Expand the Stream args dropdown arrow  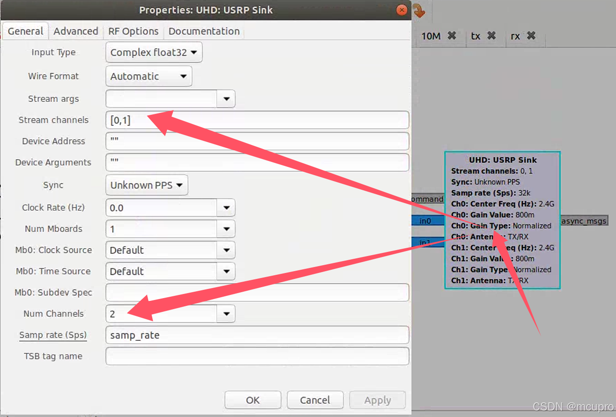pyautogui.click(x=226, y=99)
